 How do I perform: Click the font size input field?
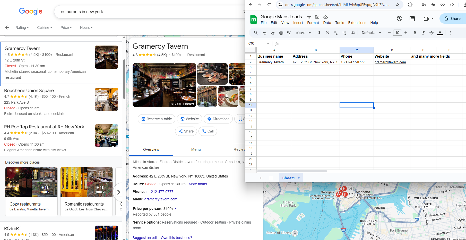point(398,33)
